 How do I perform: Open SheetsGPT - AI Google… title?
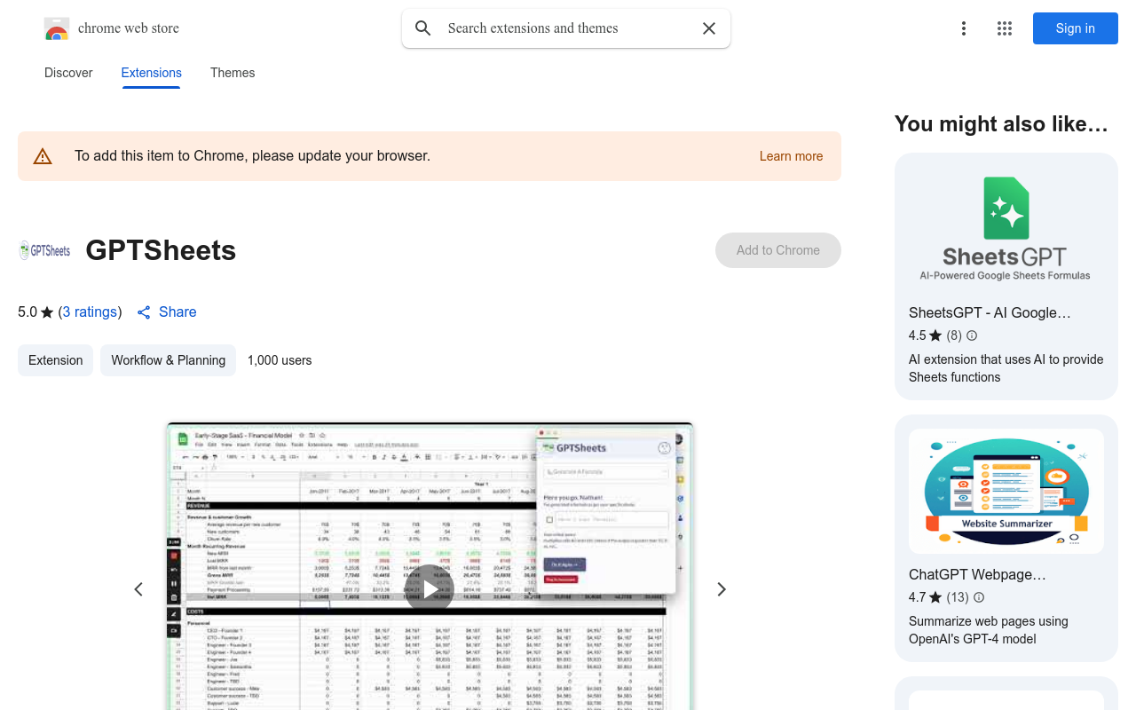point(990,312)
